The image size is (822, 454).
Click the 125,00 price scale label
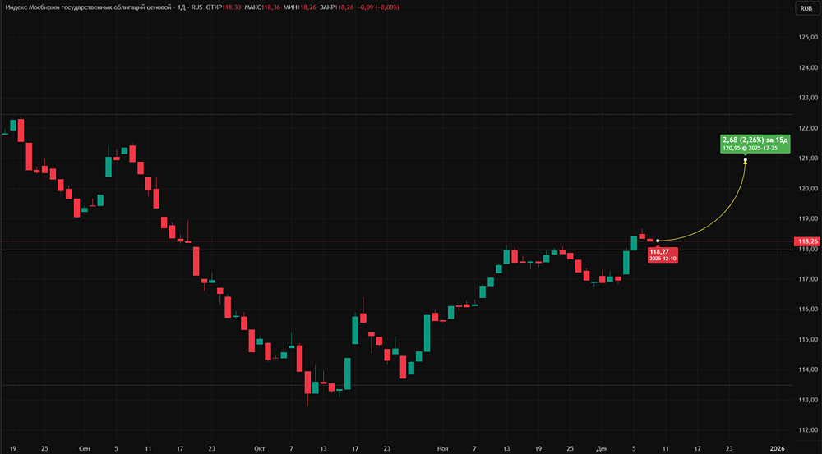[808, 37]
